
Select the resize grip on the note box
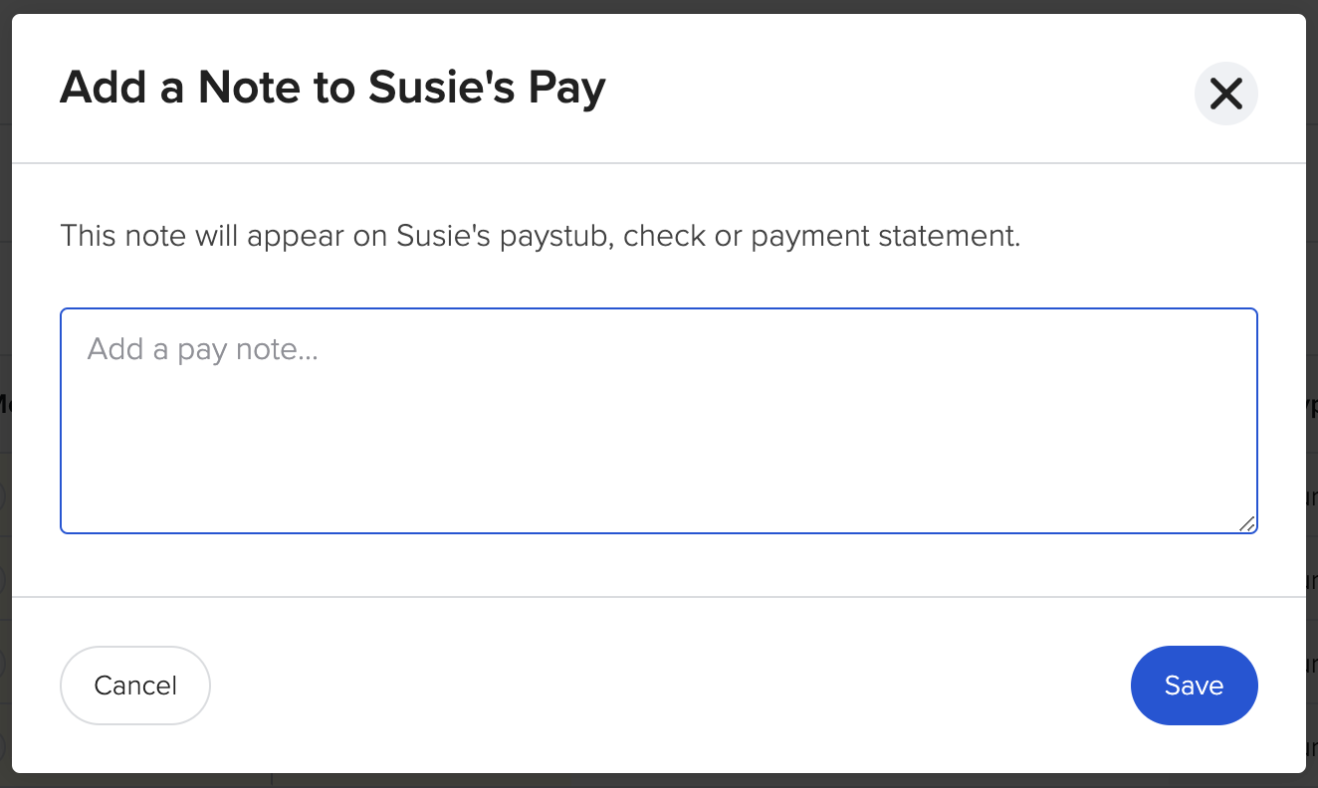(1247, 524)
